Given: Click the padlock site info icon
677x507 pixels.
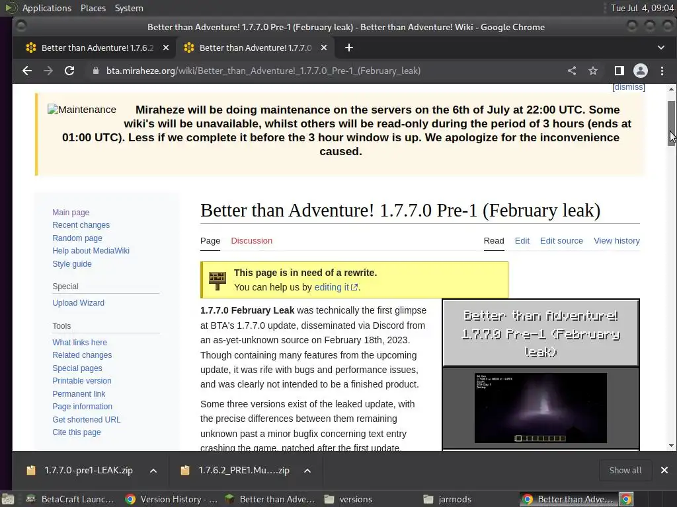Looking at the screenshot, I should (96, 71).
